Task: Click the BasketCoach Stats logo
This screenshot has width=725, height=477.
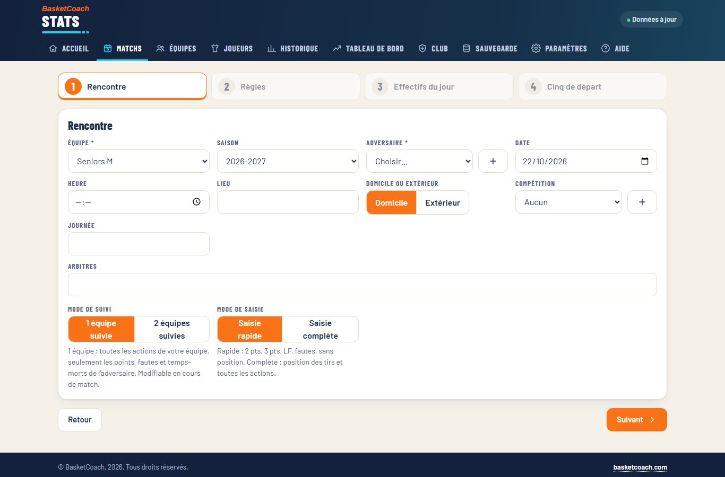Action: click(x=66, y=19)
